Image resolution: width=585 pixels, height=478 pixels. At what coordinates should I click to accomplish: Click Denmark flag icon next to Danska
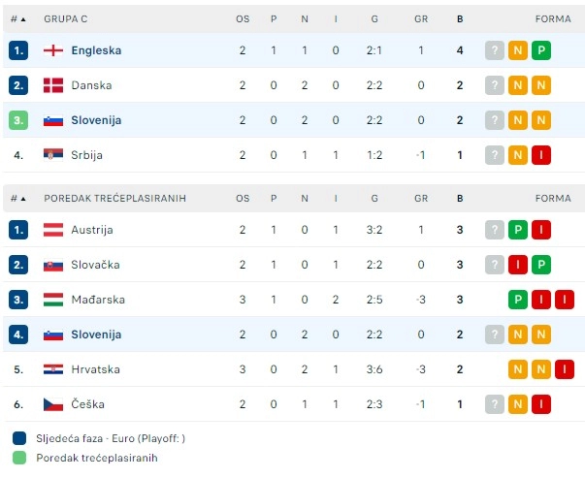pos(53,85)
